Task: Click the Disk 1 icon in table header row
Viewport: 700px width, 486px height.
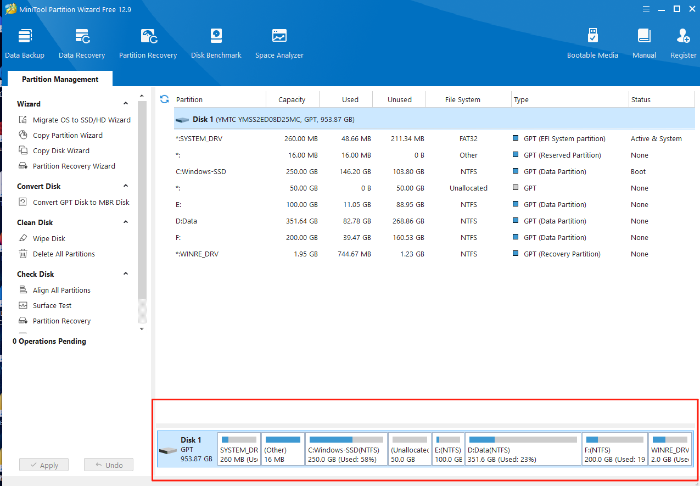Action: tap(182, 119)
